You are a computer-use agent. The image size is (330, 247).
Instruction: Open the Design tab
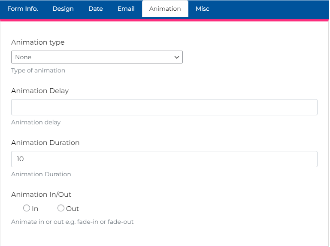[x=63, y=9]
